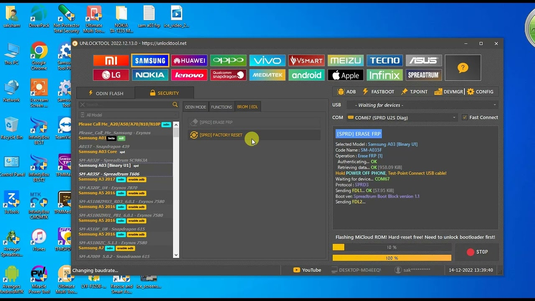Open the T.POINT tool
The height and width of the screenshot is (301, 535).
pos(414,92)
